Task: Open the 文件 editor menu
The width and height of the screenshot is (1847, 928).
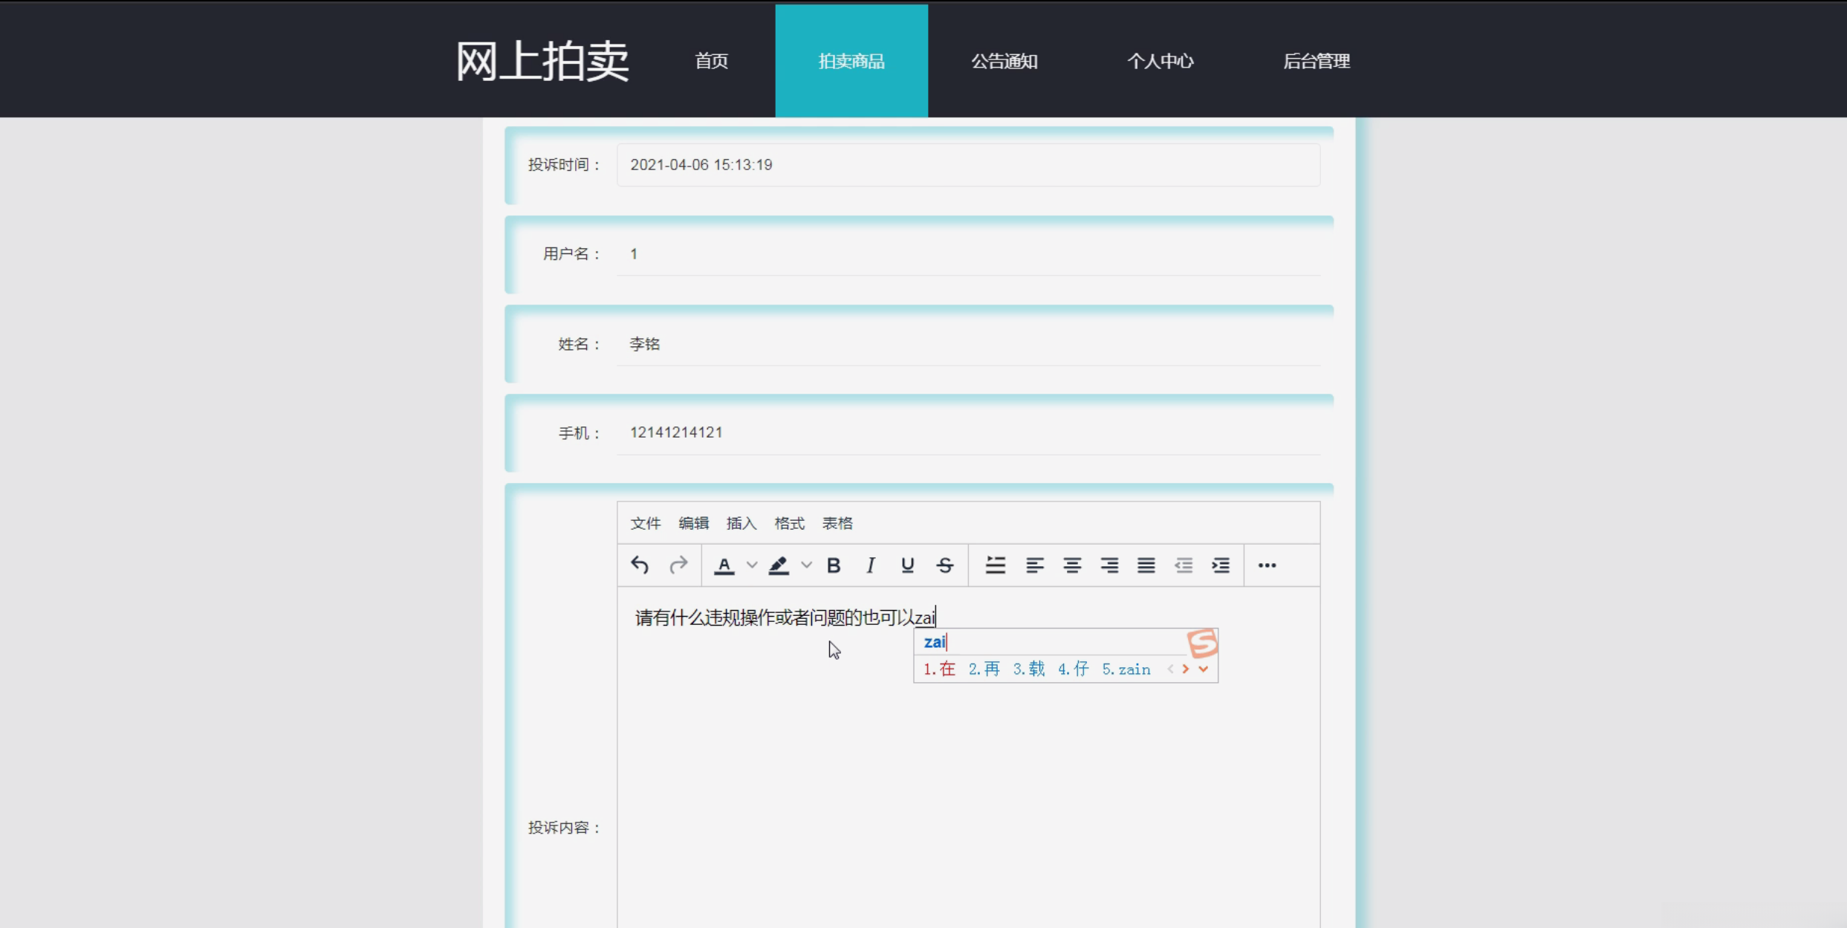Action: (x=646, y=523)
